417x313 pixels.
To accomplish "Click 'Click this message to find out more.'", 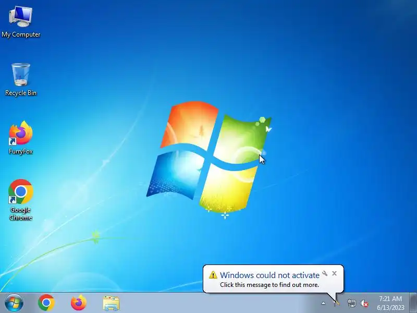I will pos(269,285).
